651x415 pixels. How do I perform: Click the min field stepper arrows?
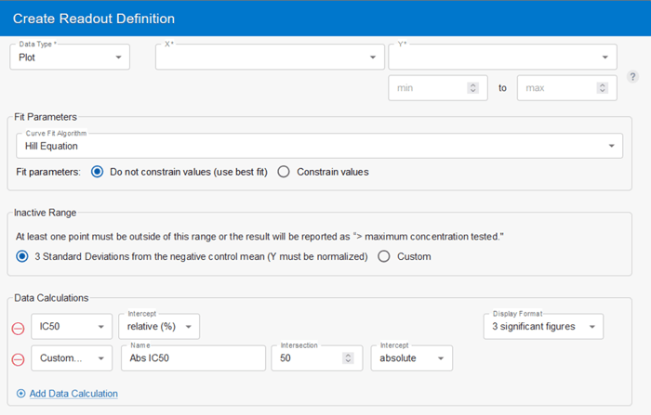point(472,88)
